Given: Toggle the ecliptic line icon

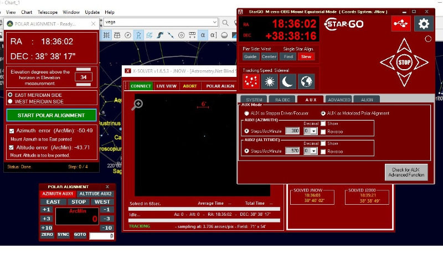Looking at the screenshot, I should pyautogui.click(x=171, y=35).
